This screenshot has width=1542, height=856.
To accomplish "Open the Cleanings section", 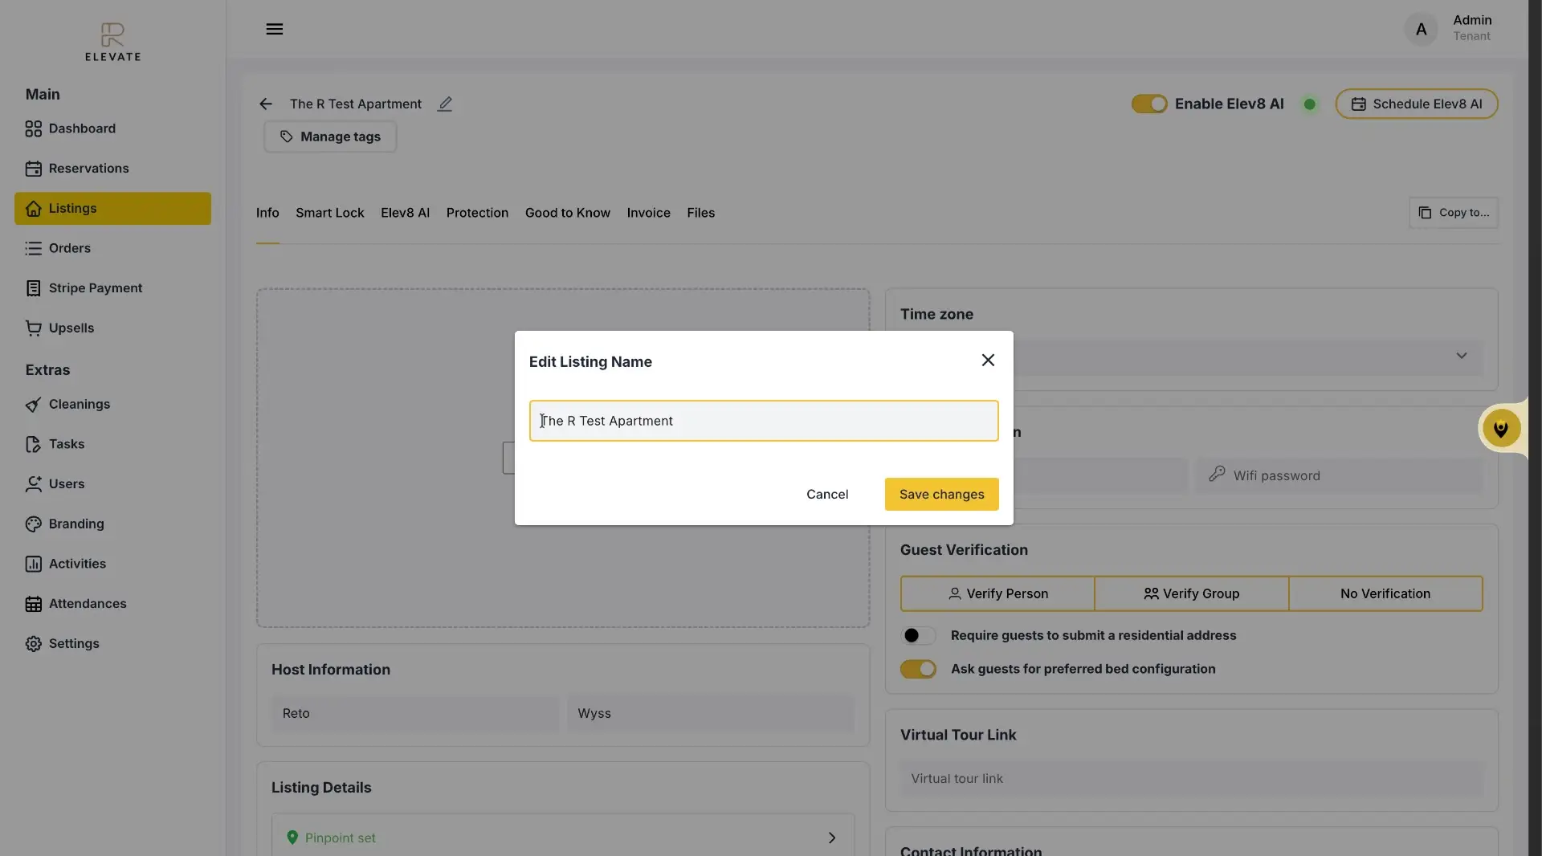I will pos(78,404).
